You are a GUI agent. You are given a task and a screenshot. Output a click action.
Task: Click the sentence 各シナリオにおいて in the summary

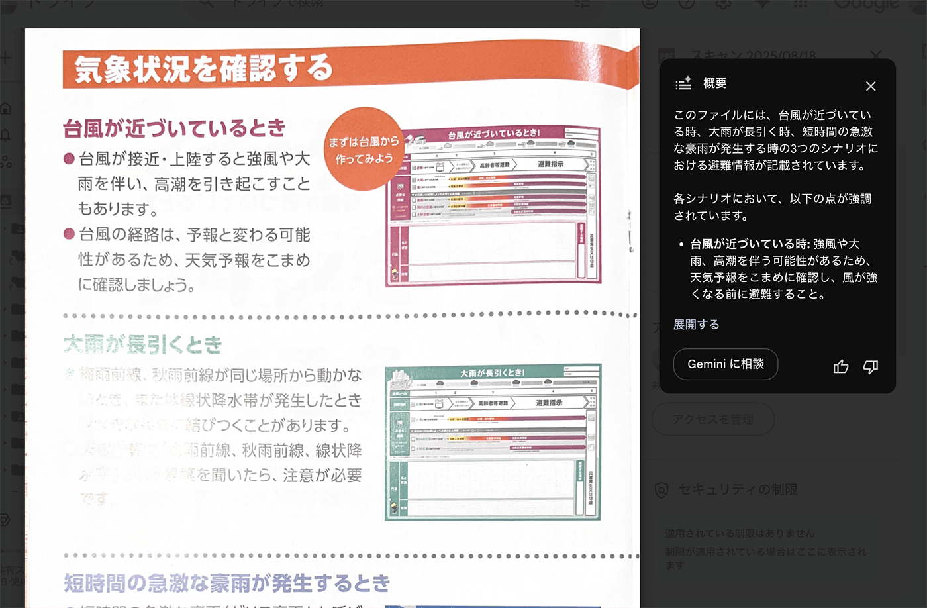[772, 207]
